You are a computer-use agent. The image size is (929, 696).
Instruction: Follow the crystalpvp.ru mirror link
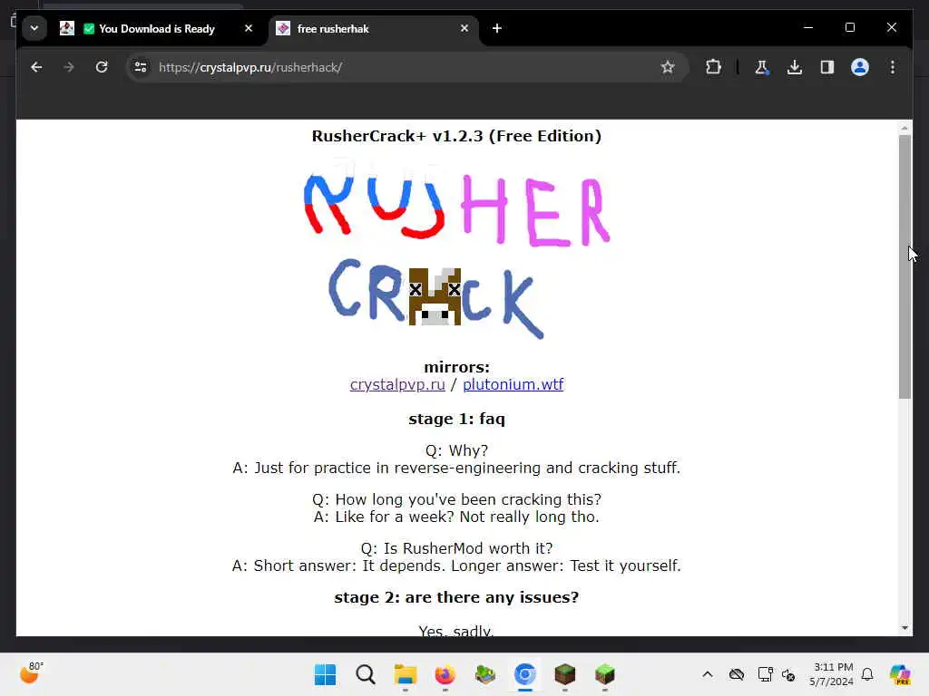pyautogui.click(x=397, y=384)
